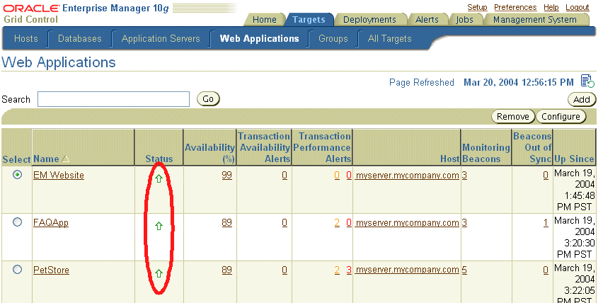Click the Configure button

pos(561,117)
